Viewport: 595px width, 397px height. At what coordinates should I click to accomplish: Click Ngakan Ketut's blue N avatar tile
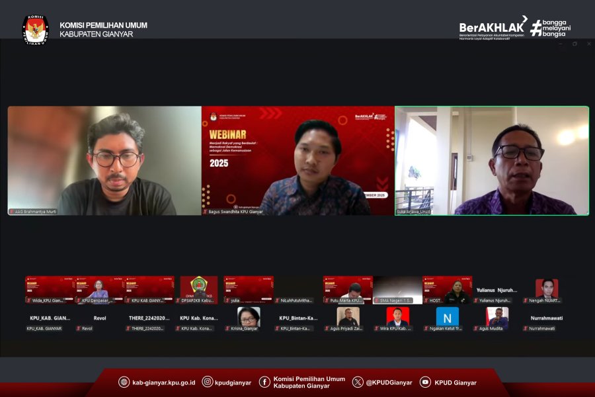click(x=447, y=316)
